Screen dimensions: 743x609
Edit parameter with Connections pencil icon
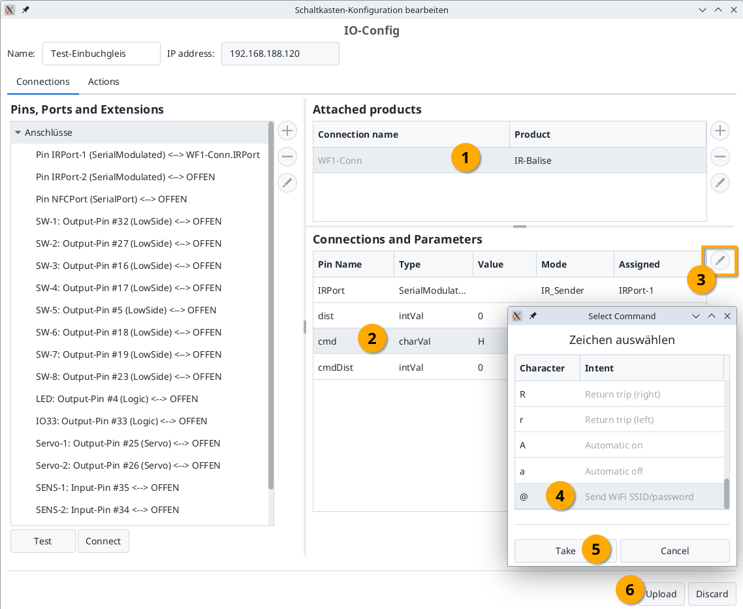pos(719,260)
